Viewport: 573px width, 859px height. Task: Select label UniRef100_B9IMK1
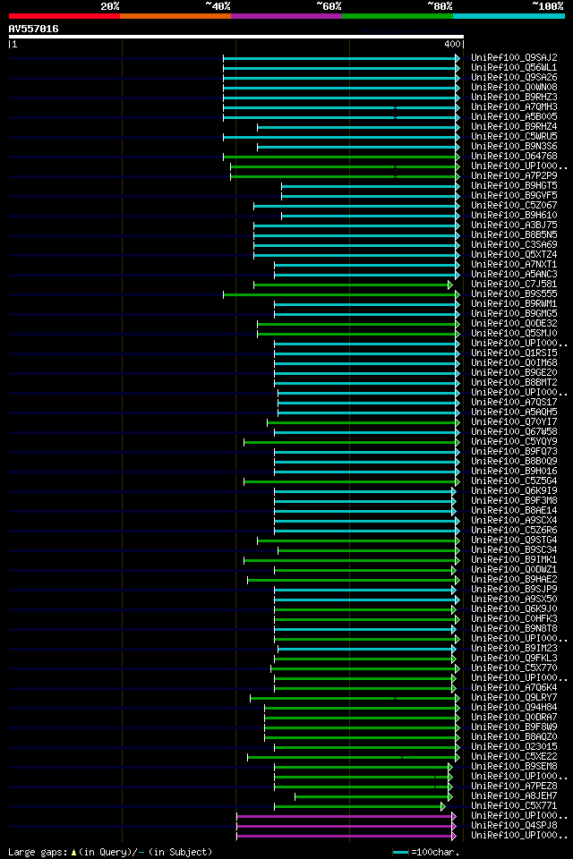point(514,560)
